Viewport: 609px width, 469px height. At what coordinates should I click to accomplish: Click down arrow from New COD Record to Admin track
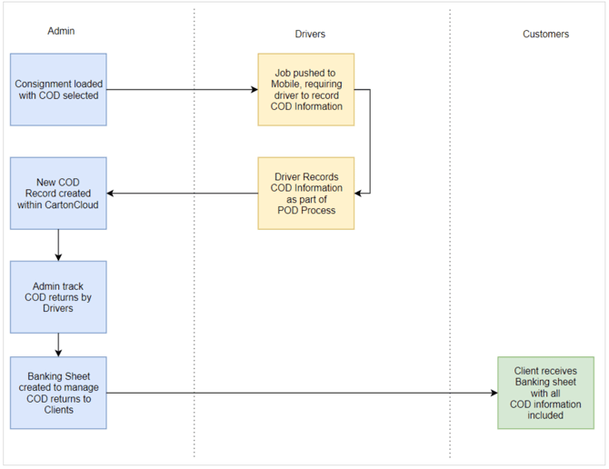58,244
